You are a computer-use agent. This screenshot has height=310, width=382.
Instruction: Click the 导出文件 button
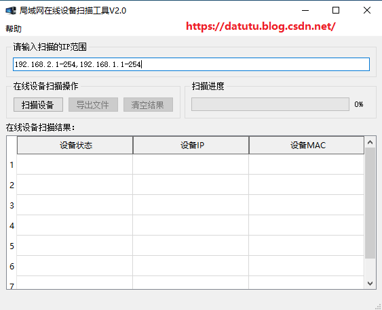pyautogui.click(x=93, y=105)
